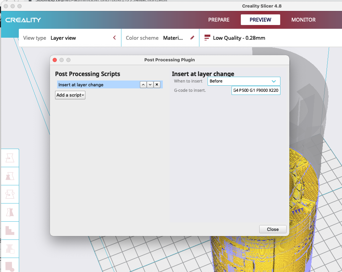Collapse the View type panel chevron

pos(115,38)
